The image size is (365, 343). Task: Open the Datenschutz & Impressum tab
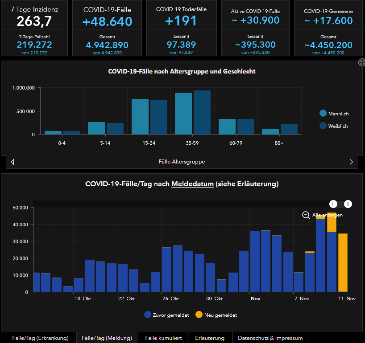coord(270,338)
